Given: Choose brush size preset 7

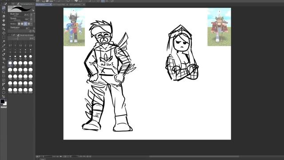Looking at the screenshot, I should pos(31,51).
